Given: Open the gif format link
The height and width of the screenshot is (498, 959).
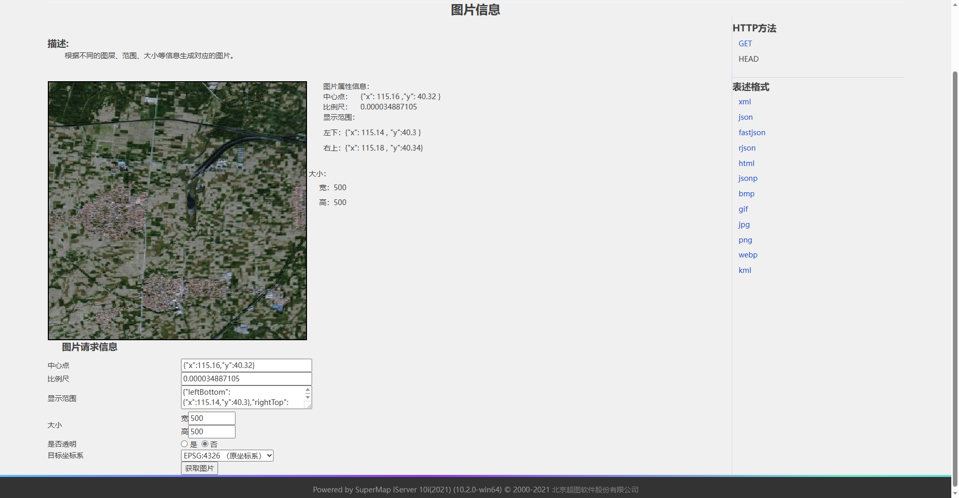Looking at the screenshot, I should click(743, 209).
